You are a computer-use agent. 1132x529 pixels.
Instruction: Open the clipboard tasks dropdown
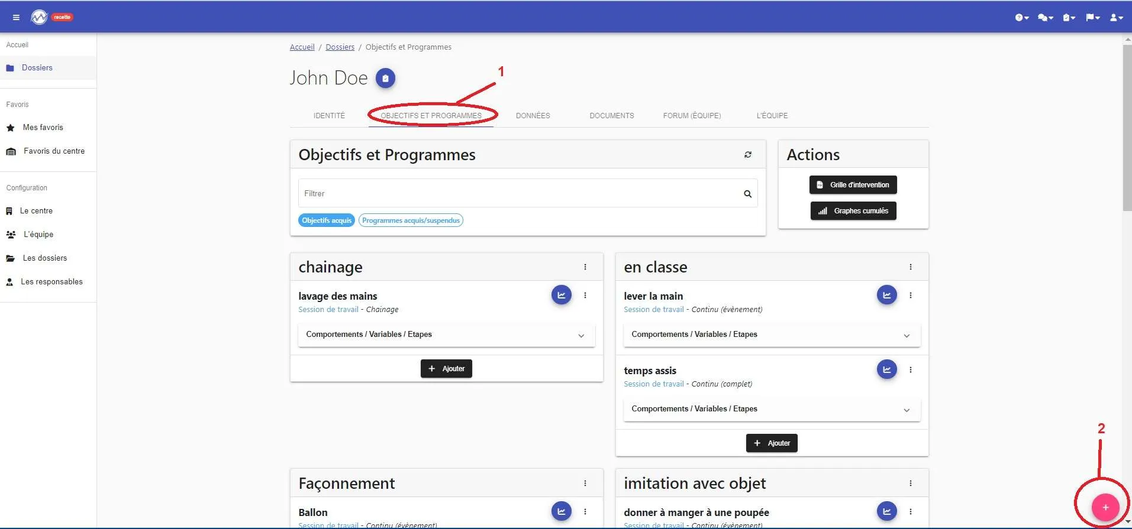1069,18
